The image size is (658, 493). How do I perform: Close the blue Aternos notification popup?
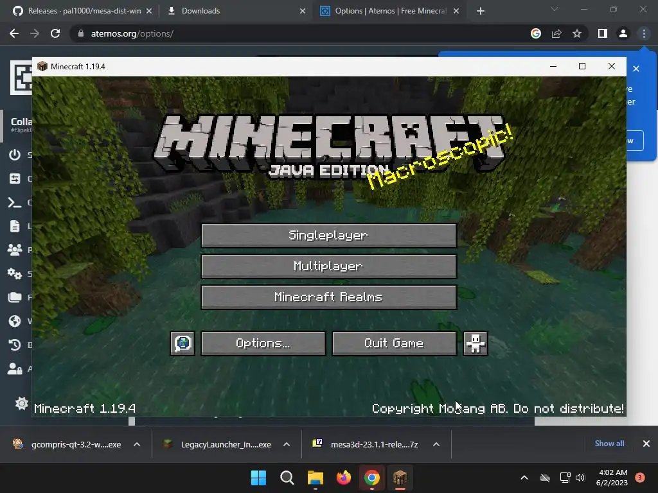pos(636,69)
